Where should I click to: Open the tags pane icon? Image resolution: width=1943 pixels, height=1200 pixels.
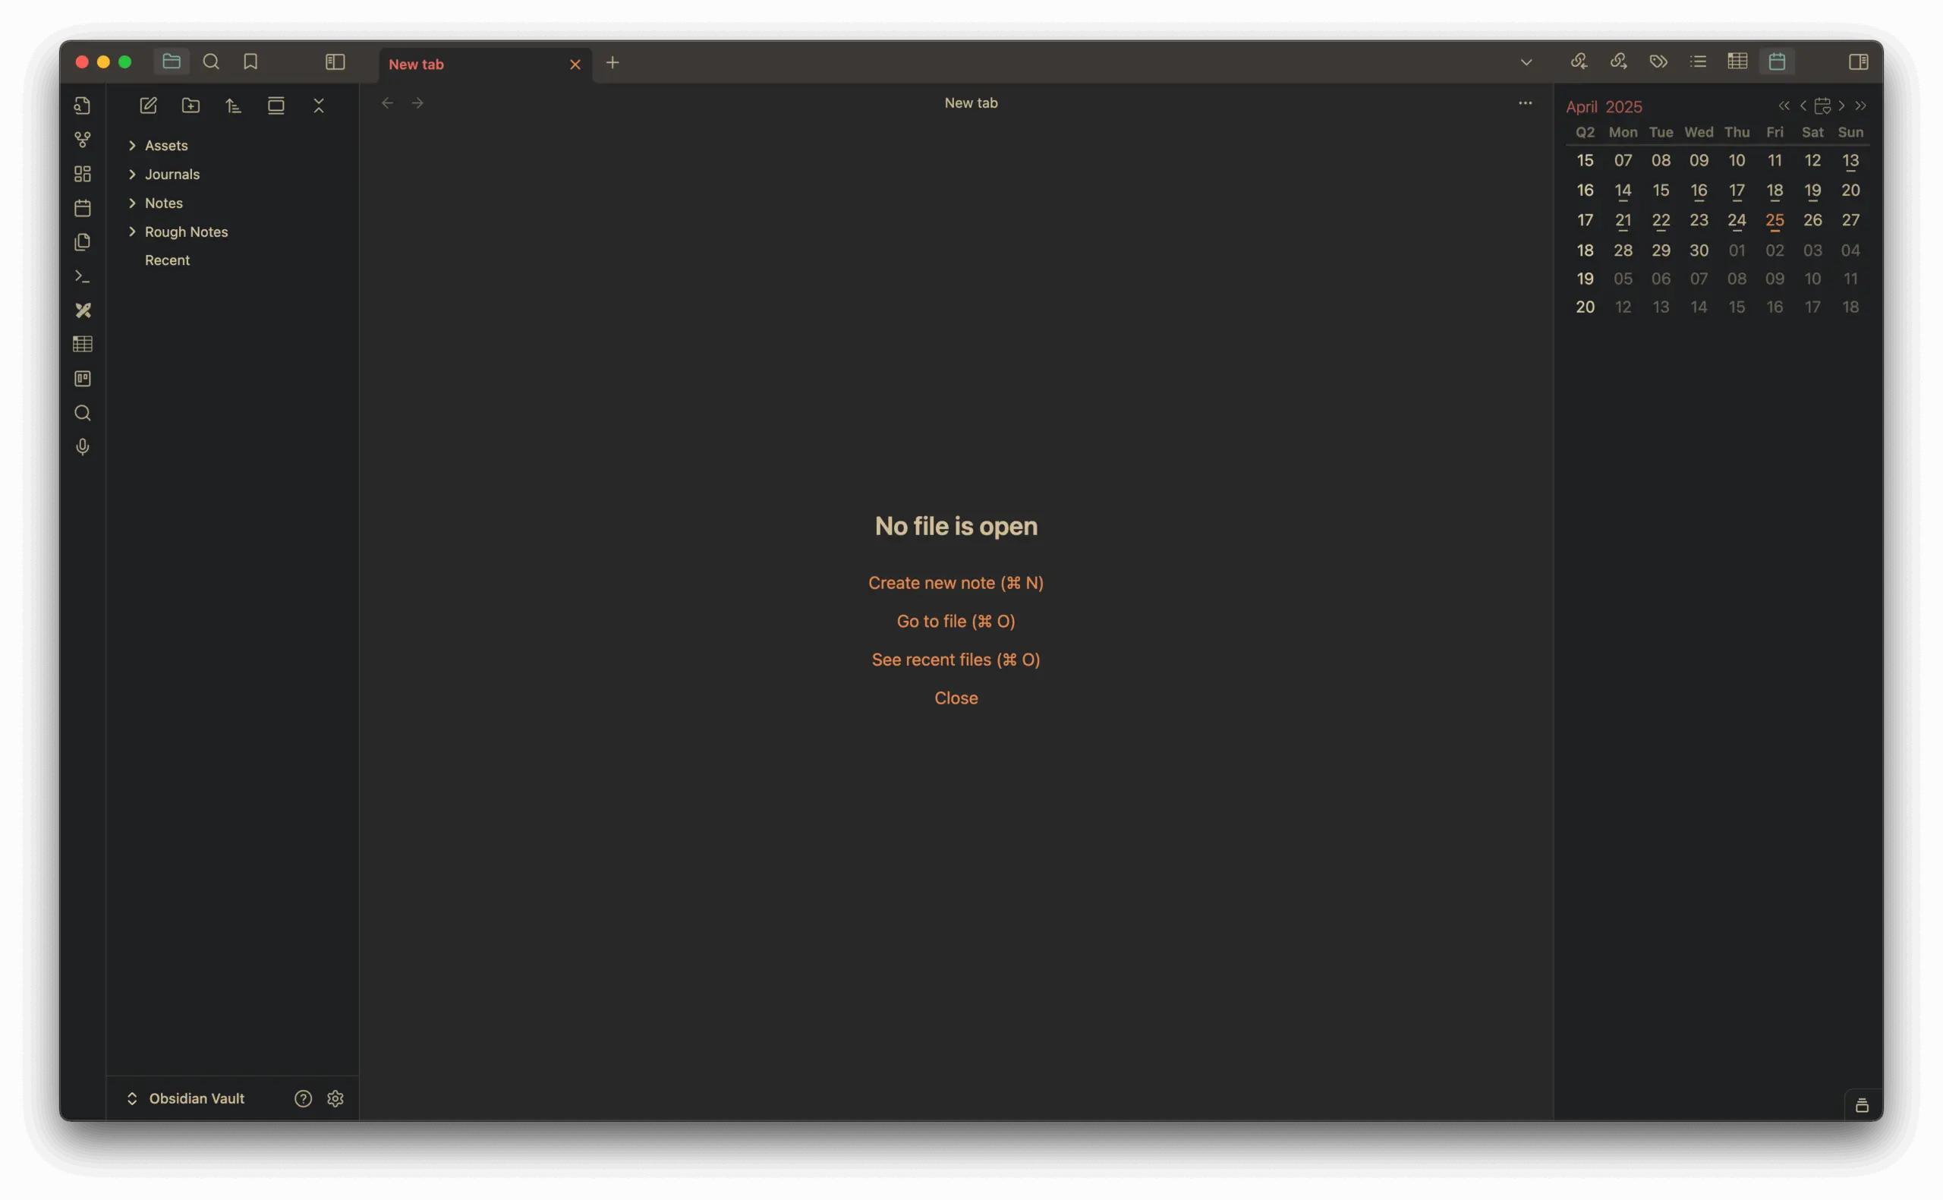[1658, 62]
